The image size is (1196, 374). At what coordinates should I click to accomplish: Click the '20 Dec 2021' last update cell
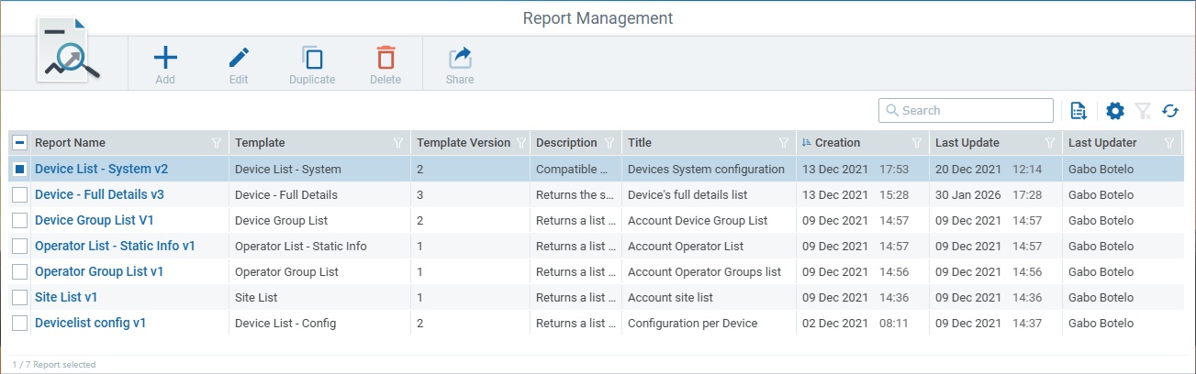967,169
